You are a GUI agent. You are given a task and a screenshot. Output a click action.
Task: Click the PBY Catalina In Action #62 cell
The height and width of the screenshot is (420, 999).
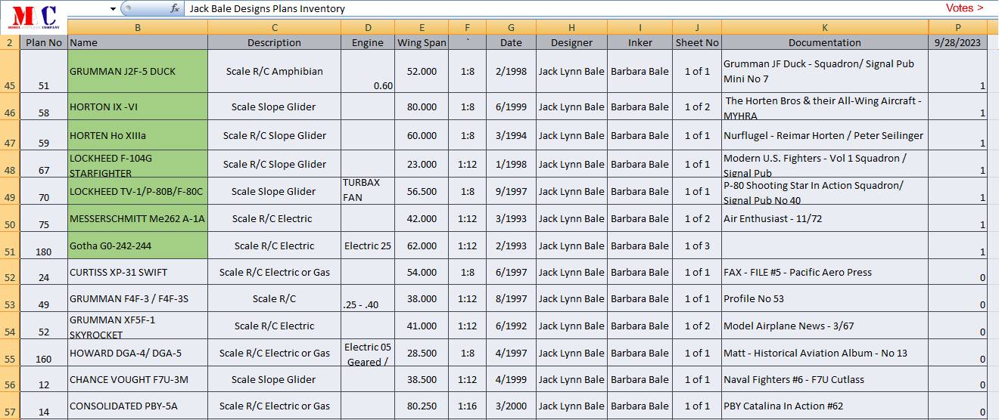click(x=825, y=406)
